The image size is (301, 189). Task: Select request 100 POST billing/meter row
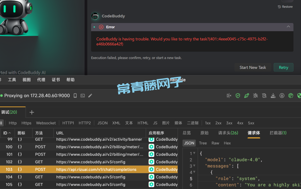pyautogui.click(x=84, y=147)
